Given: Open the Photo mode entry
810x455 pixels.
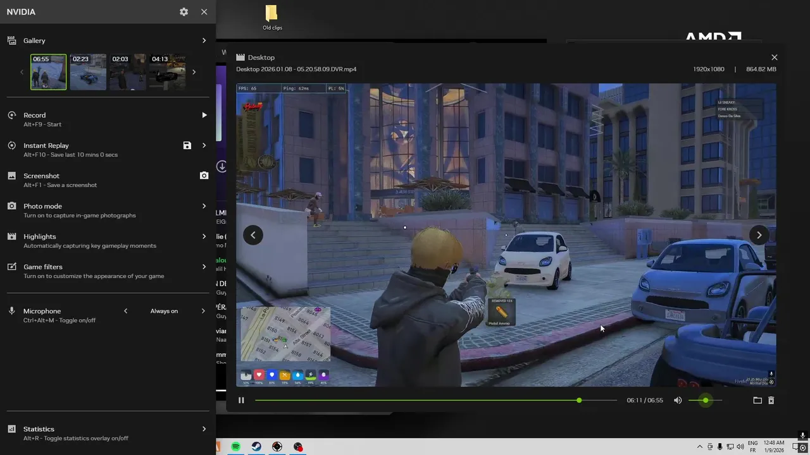Looking at the screenshot, I should point(42,206).
